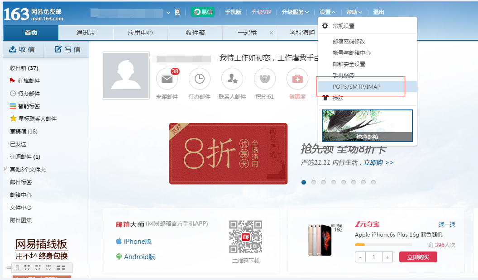Viewport: 478px width, 280px height.
Task: Open the points (积分) pouch icon
Action: (265, 79)
